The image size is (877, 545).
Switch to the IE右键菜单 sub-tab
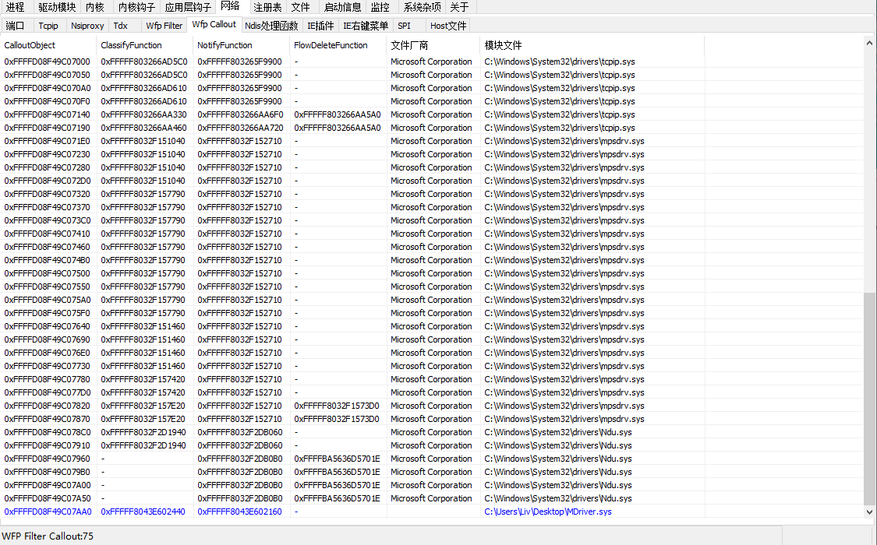pyautogui.click(x=366, y=26)
